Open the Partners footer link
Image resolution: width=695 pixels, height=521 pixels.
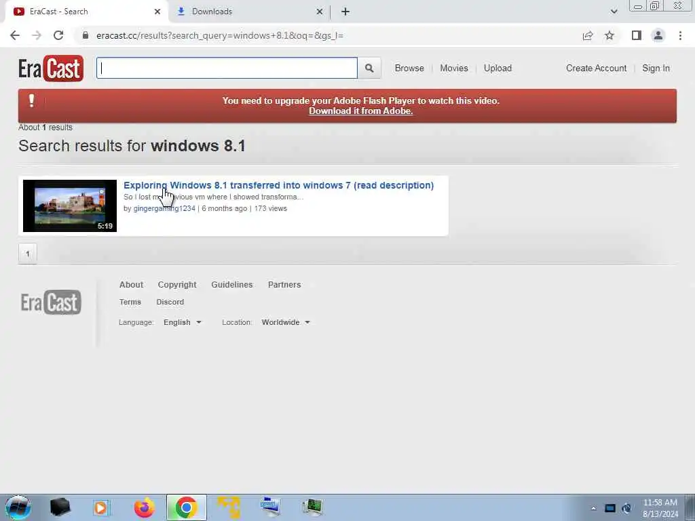(284, 285)
